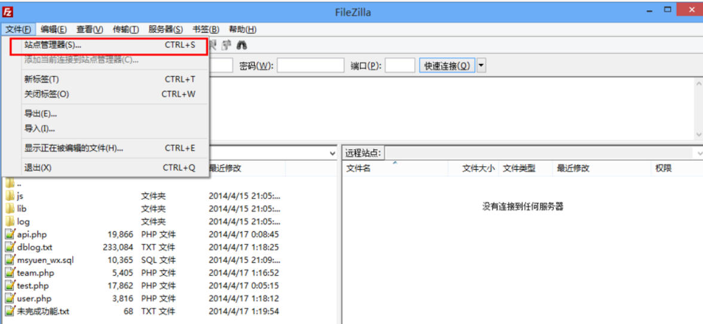Image resolution: width=703 pixels, height=324 pixels.
Task: Click the 快速连接(Q) button
Action: point(447,66)
